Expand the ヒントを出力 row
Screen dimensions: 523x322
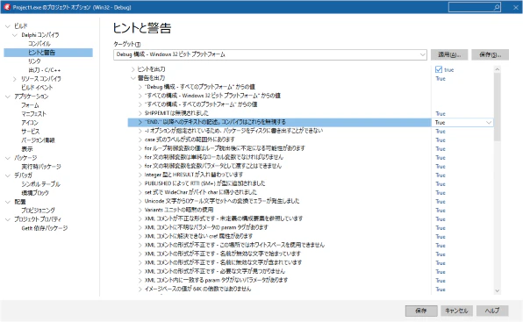pos(133,69)
